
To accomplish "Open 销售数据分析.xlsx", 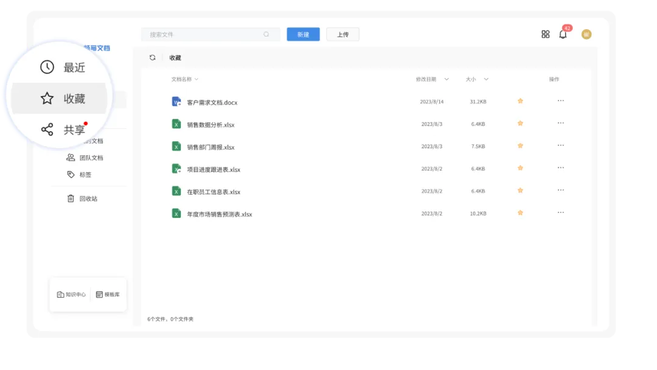I will point(210,125).
